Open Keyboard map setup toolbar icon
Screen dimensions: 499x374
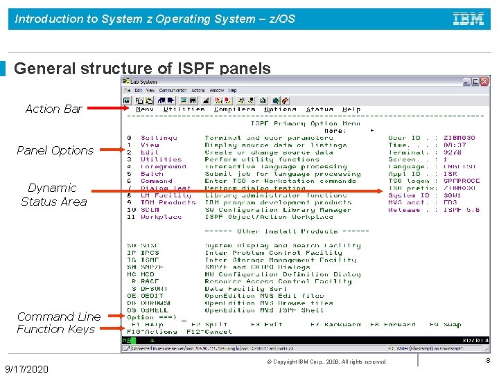coord(206,101)
